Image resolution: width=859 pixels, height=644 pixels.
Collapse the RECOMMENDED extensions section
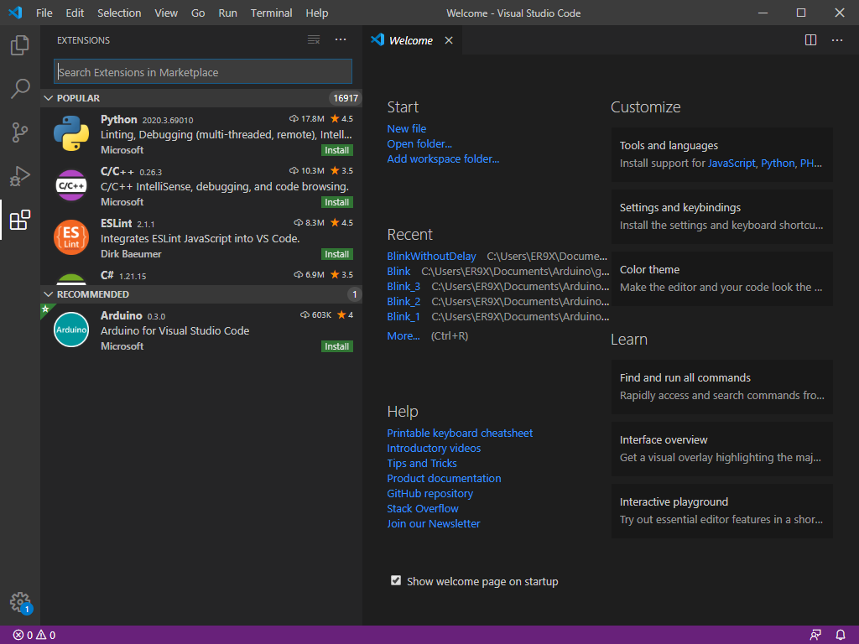tap(201, 294)
